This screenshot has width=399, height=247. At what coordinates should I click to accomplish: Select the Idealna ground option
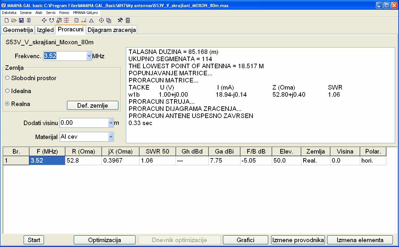[7, 91]
